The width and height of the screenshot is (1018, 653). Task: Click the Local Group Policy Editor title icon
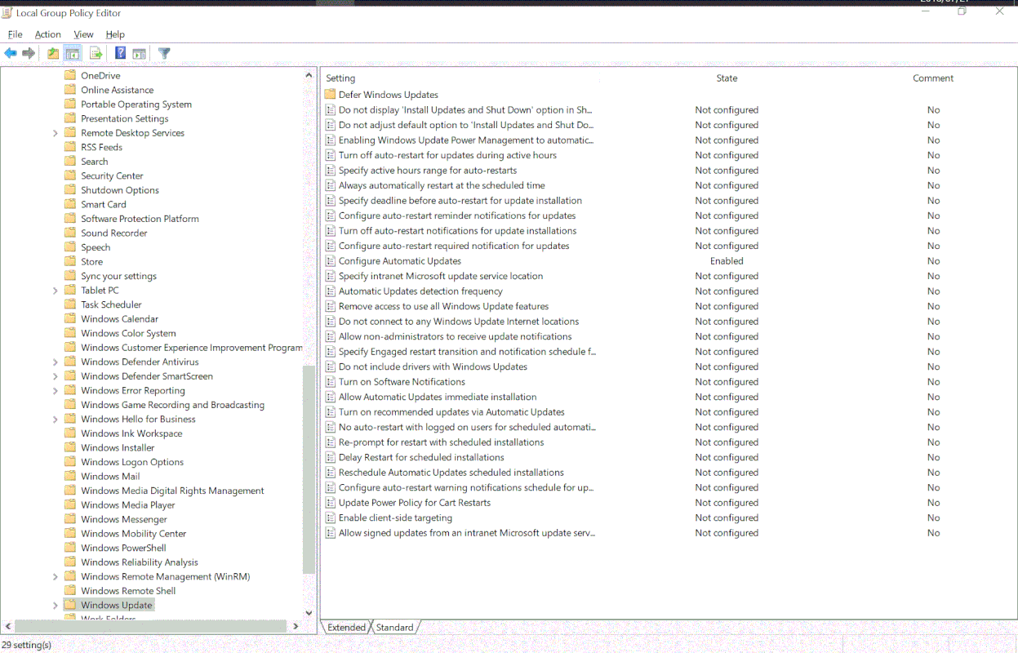[7, 12]
